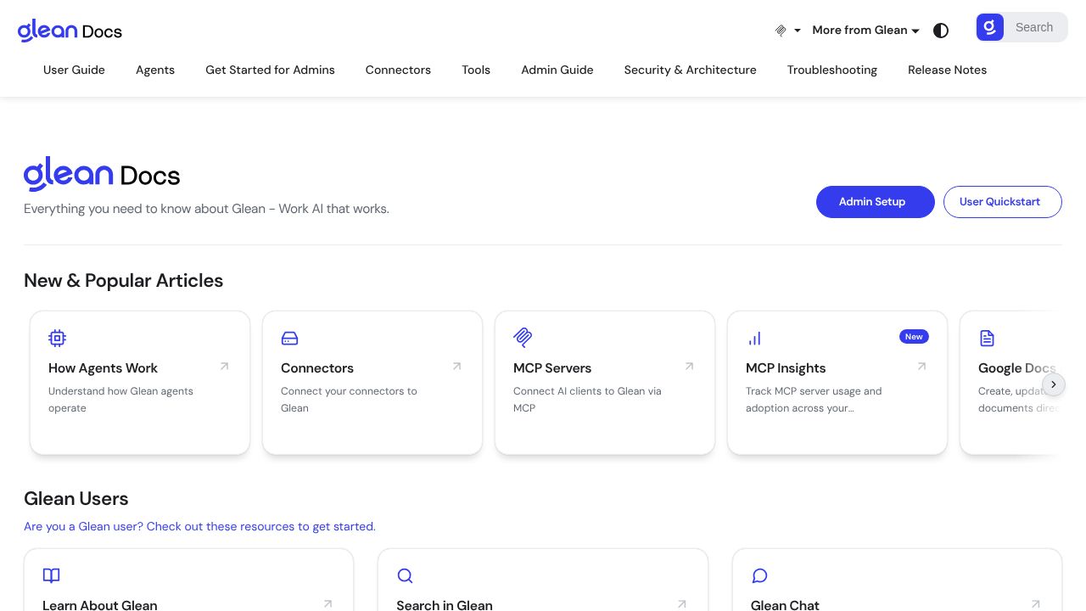Open the Connectors card title
The image size is (1086, 611).
click(x=317, y=368)
